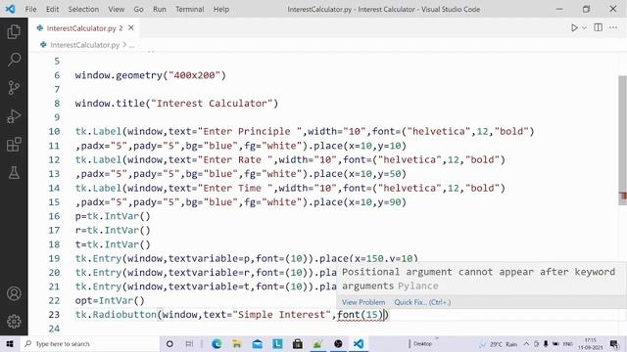Viewport: 627px width, 352px height.
Task: Click p=tk.IntVar() on line 16
Action: click(x=113, y=216)
